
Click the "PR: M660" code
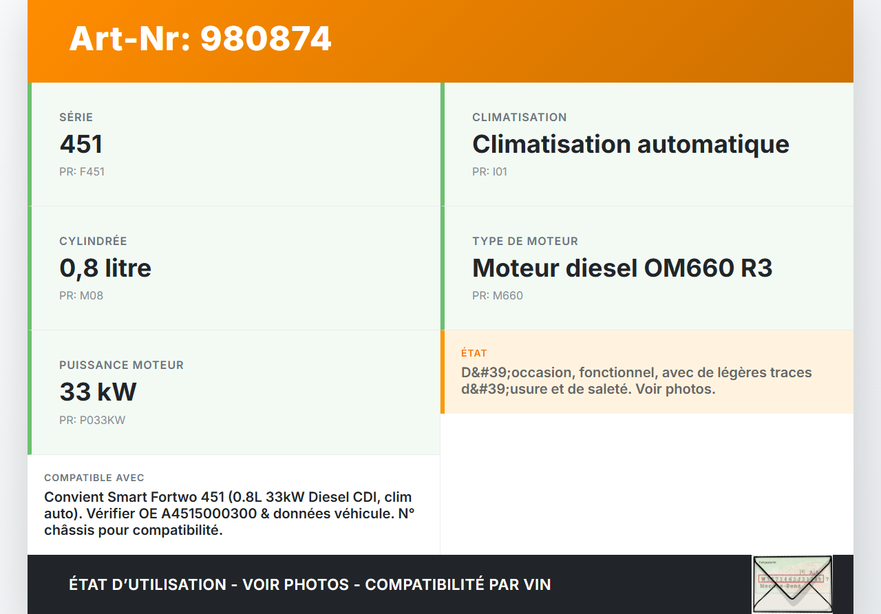(x=498, y=295)
